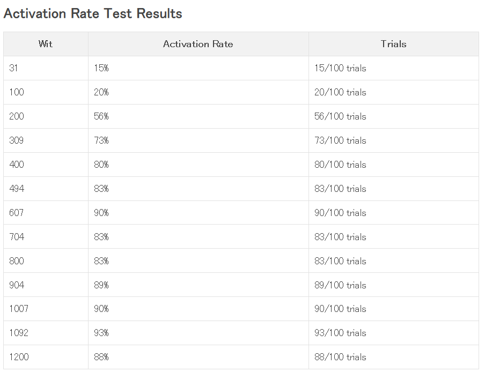Click the Wit value 1200 cell

coord(46,357)
